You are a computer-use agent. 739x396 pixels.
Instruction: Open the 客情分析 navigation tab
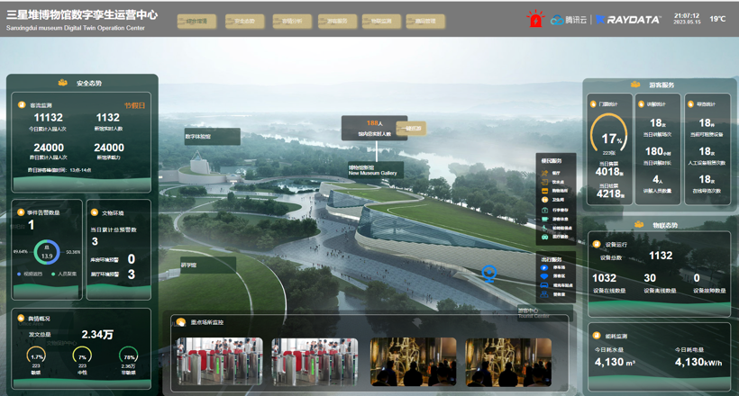click(292, 22)
